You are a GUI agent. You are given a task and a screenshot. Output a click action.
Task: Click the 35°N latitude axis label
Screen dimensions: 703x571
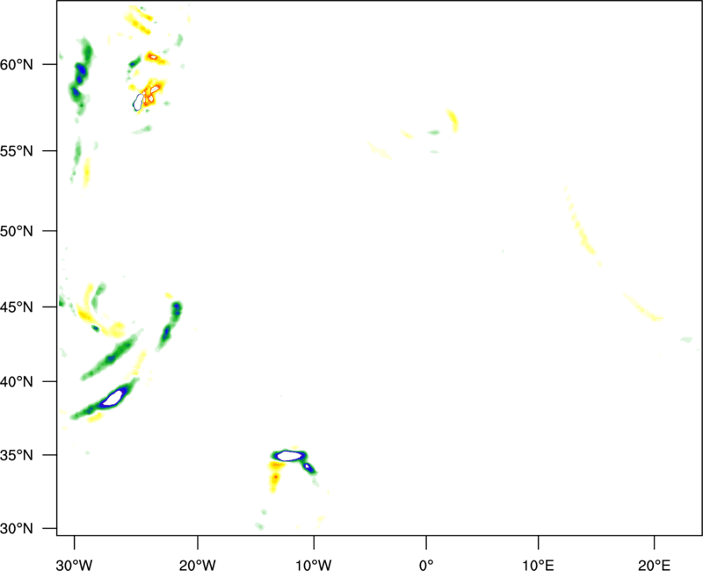[x=17, y=455]
